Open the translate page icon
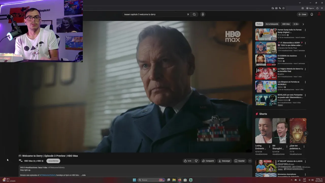Viewport: 325px width, 183px height. tap(280, 8)
